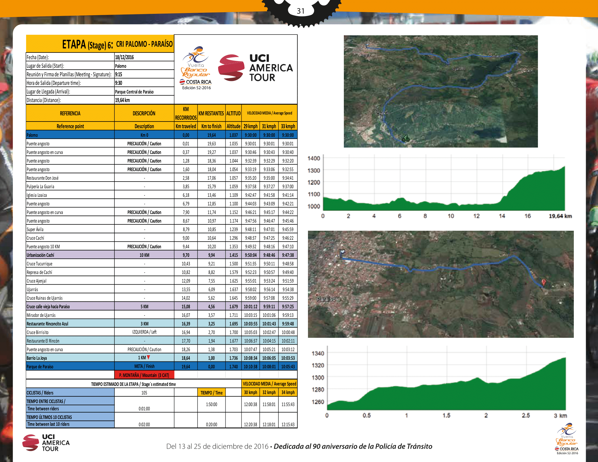The width and height of the screenshot is (598, 462).
Task: Click the 30 kmph estimated time header
Action: coord(251,392)
